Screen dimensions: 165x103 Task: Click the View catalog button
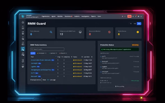tap(120, 86)
